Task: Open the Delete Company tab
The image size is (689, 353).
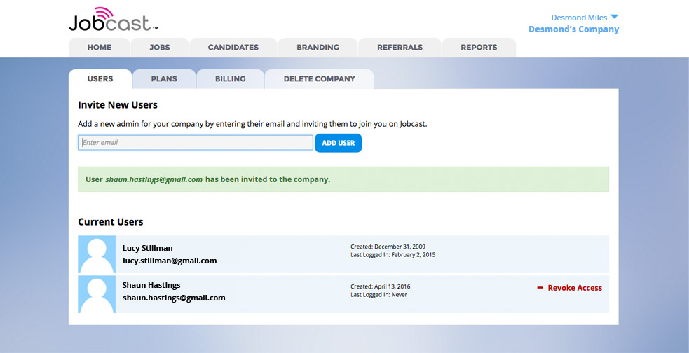Action: [319, 79]
